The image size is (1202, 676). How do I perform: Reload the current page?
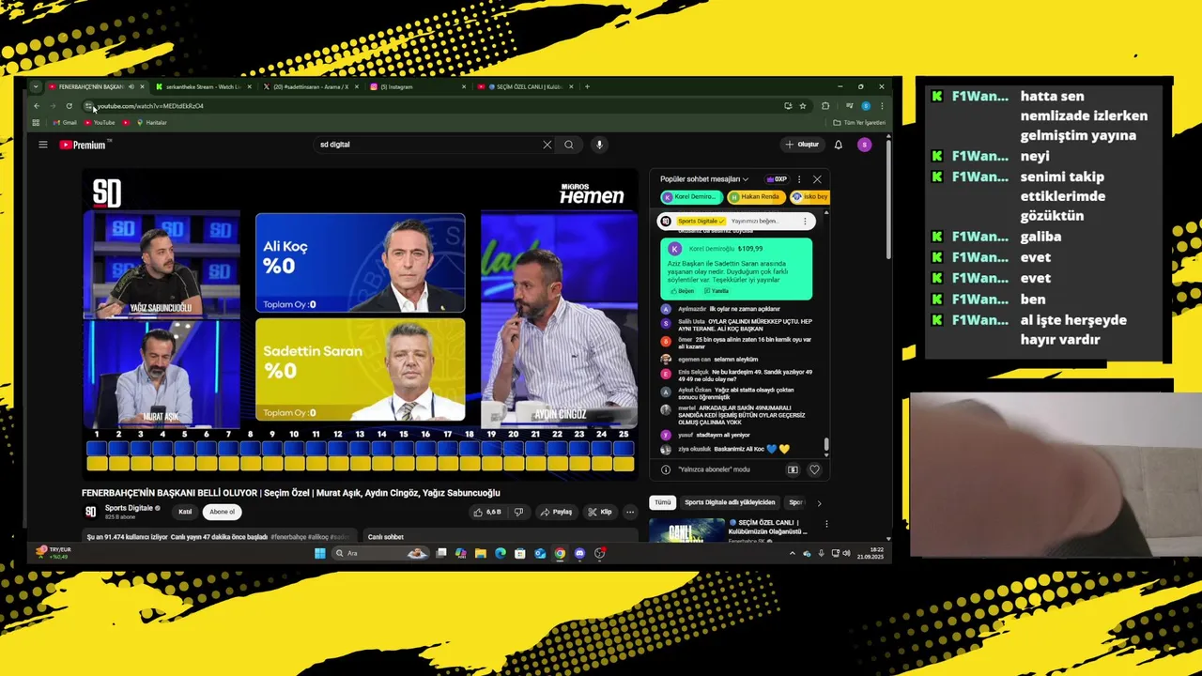coord(69,106)
